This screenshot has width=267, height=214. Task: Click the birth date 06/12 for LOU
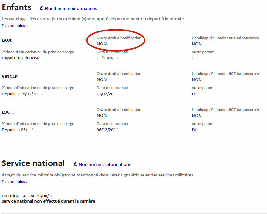[x=107, y=130]
